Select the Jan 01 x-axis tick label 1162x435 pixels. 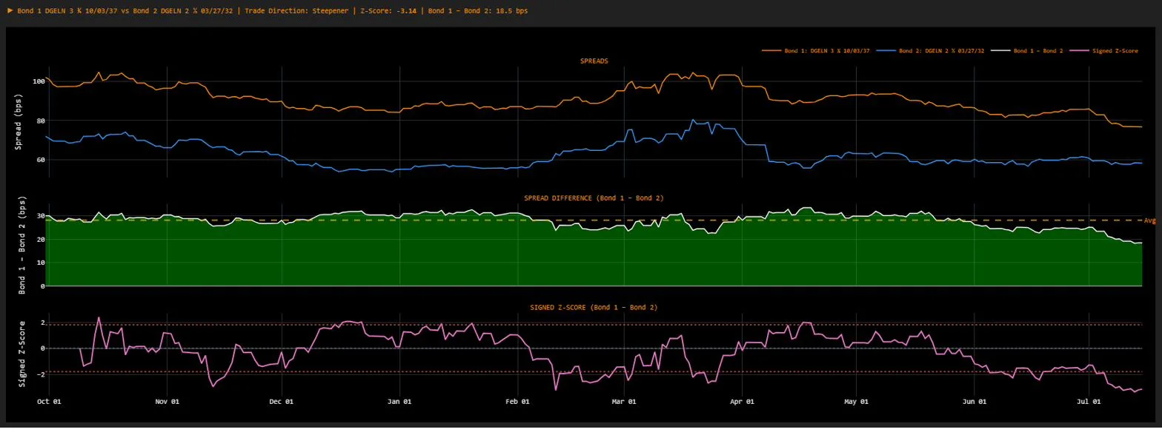point(399,402)
